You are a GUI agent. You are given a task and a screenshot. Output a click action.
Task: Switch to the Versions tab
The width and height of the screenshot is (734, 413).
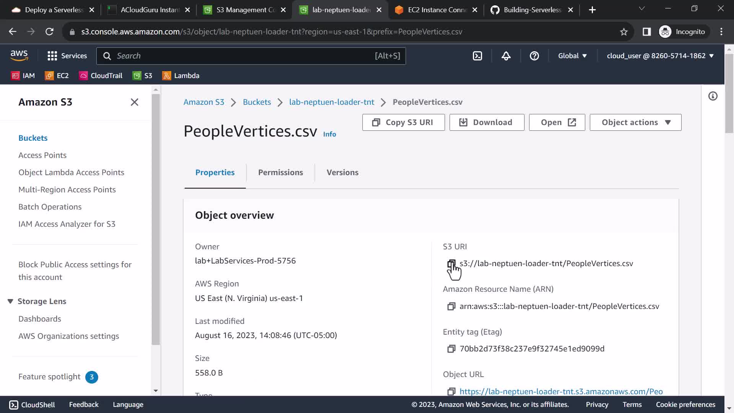click(342, 172)
